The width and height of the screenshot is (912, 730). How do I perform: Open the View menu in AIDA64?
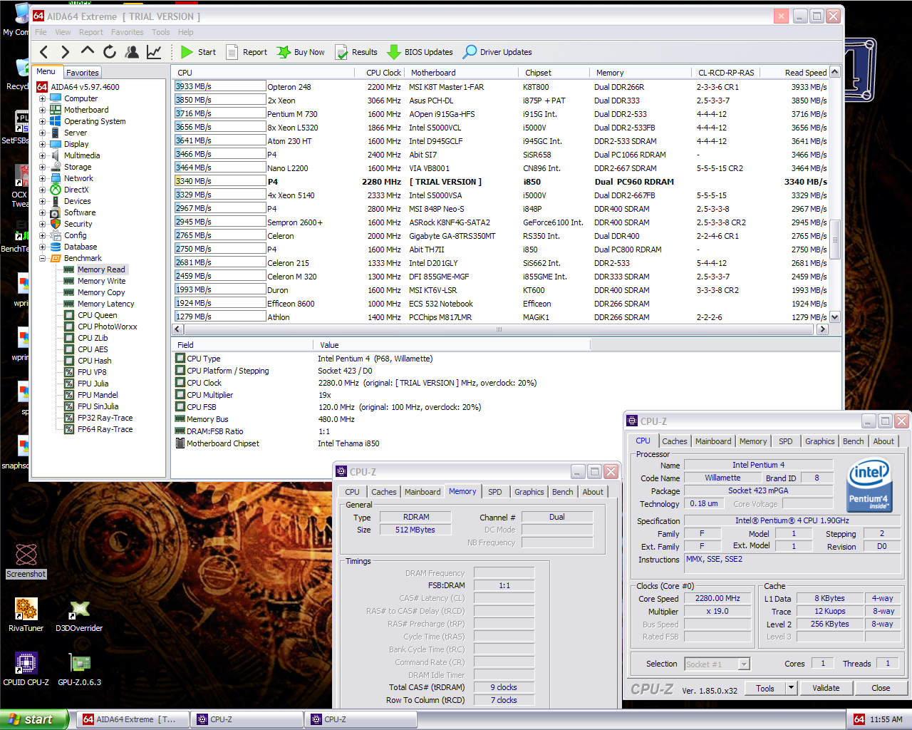click(x=63, y=32)
